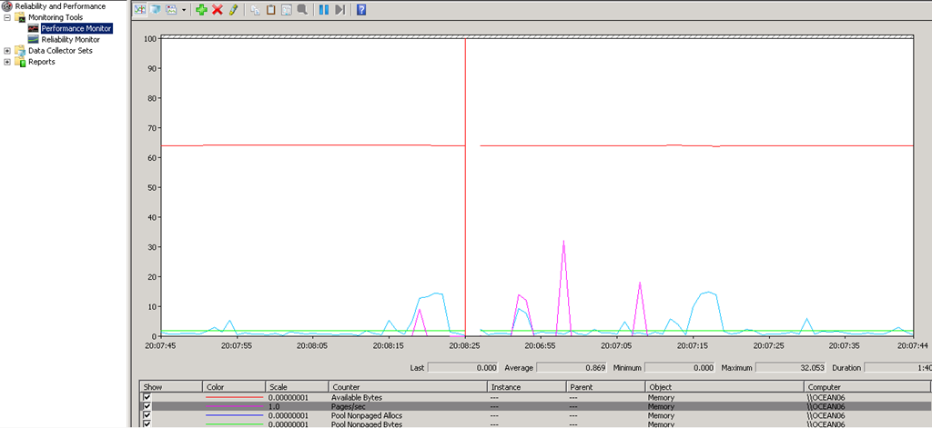Image resolution: width=932 pixels, height=428 pixels.
Task: Click the View Current Activity toolbar icon
Action: (x=140, y=9)
